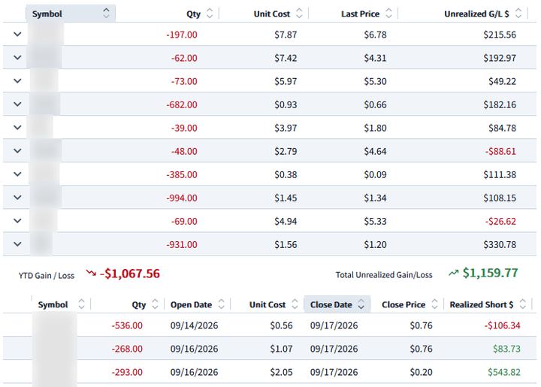Sort realized table by Symbol arrows icon

click(x=81, y=304)
